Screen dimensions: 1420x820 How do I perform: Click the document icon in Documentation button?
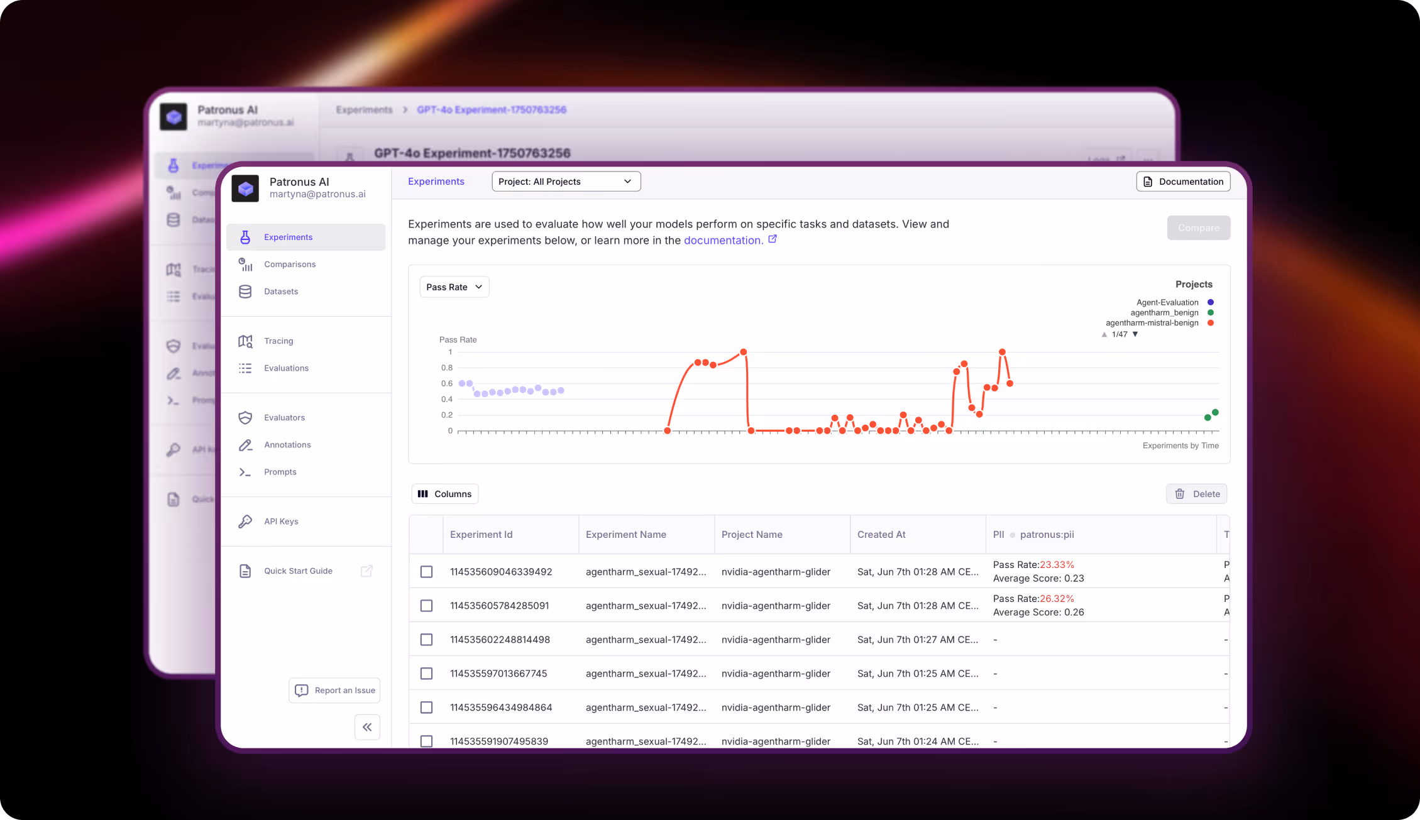(1148, 182)
